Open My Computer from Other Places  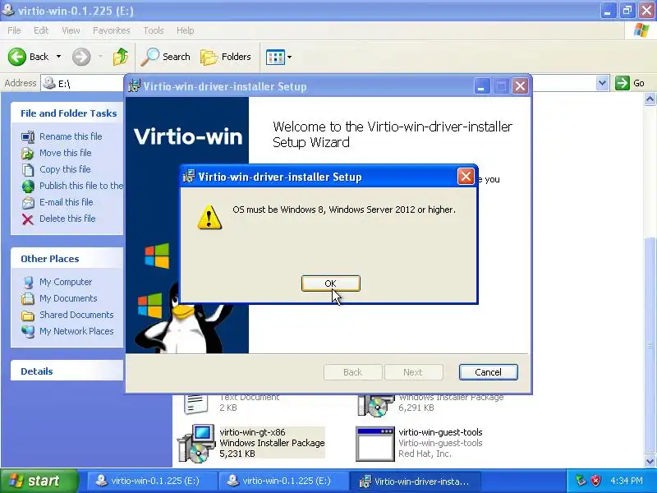tap(66, 282)
